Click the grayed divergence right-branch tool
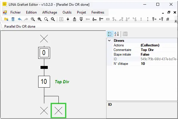The height and width of the screenshot is (119, 178). click(x=114, y=19)
